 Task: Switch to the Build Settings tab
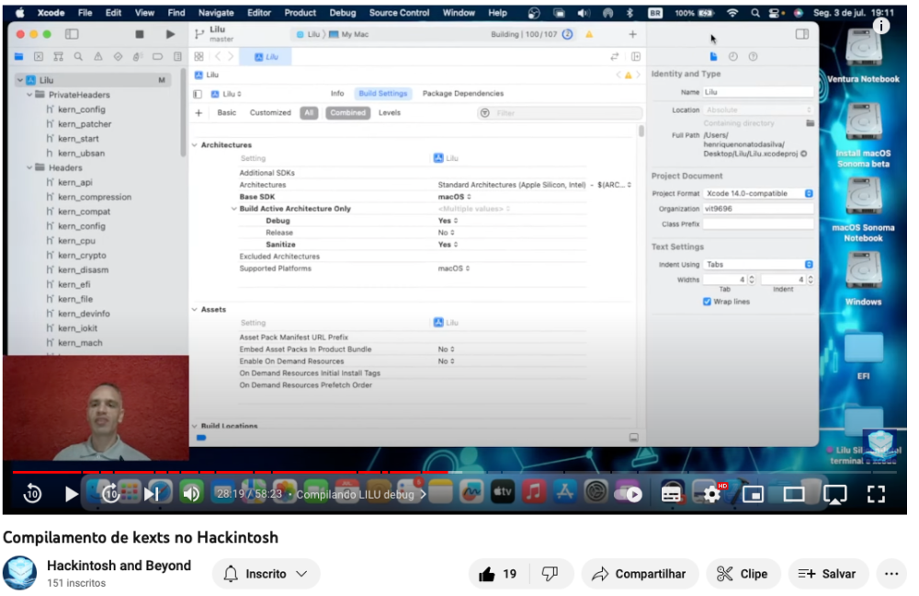pyautogui.click(x=382, y=93)
